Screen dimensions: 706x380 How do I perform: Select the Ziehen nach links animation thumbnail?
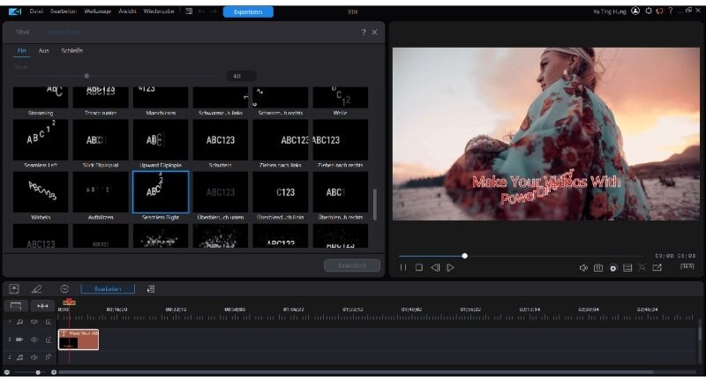click(x=280, y=140)
